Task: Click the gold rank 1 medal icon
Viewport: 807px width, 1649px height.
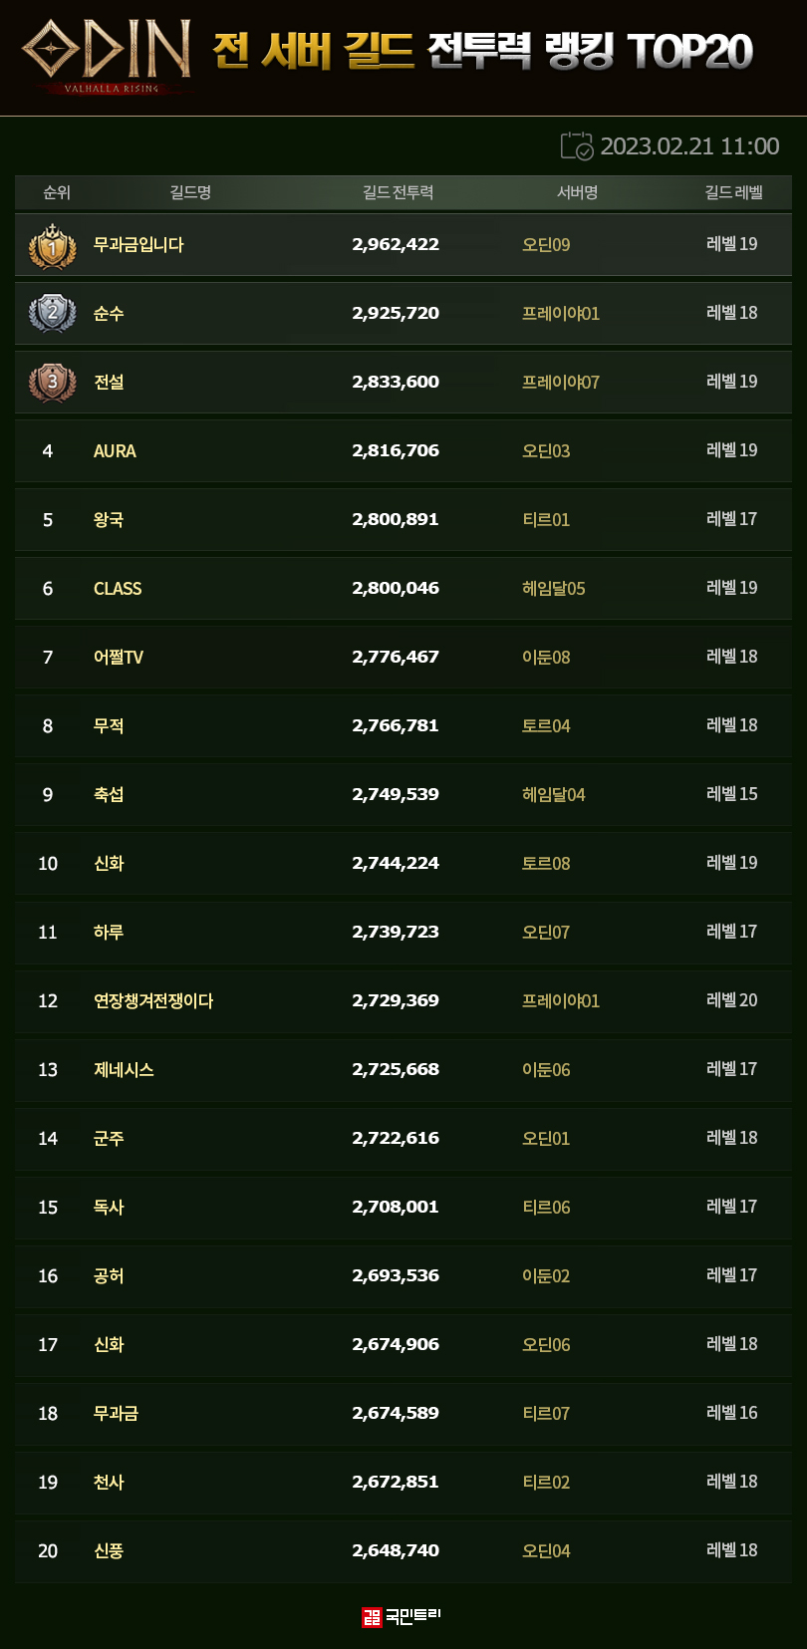Action: pyautogui.click(x=53, y=246)
